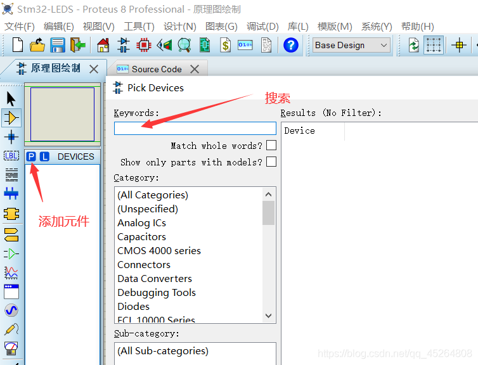Screen dimensions: 478x365
Task: Click the Close Project door icon
Action: [x=78, y=45]
